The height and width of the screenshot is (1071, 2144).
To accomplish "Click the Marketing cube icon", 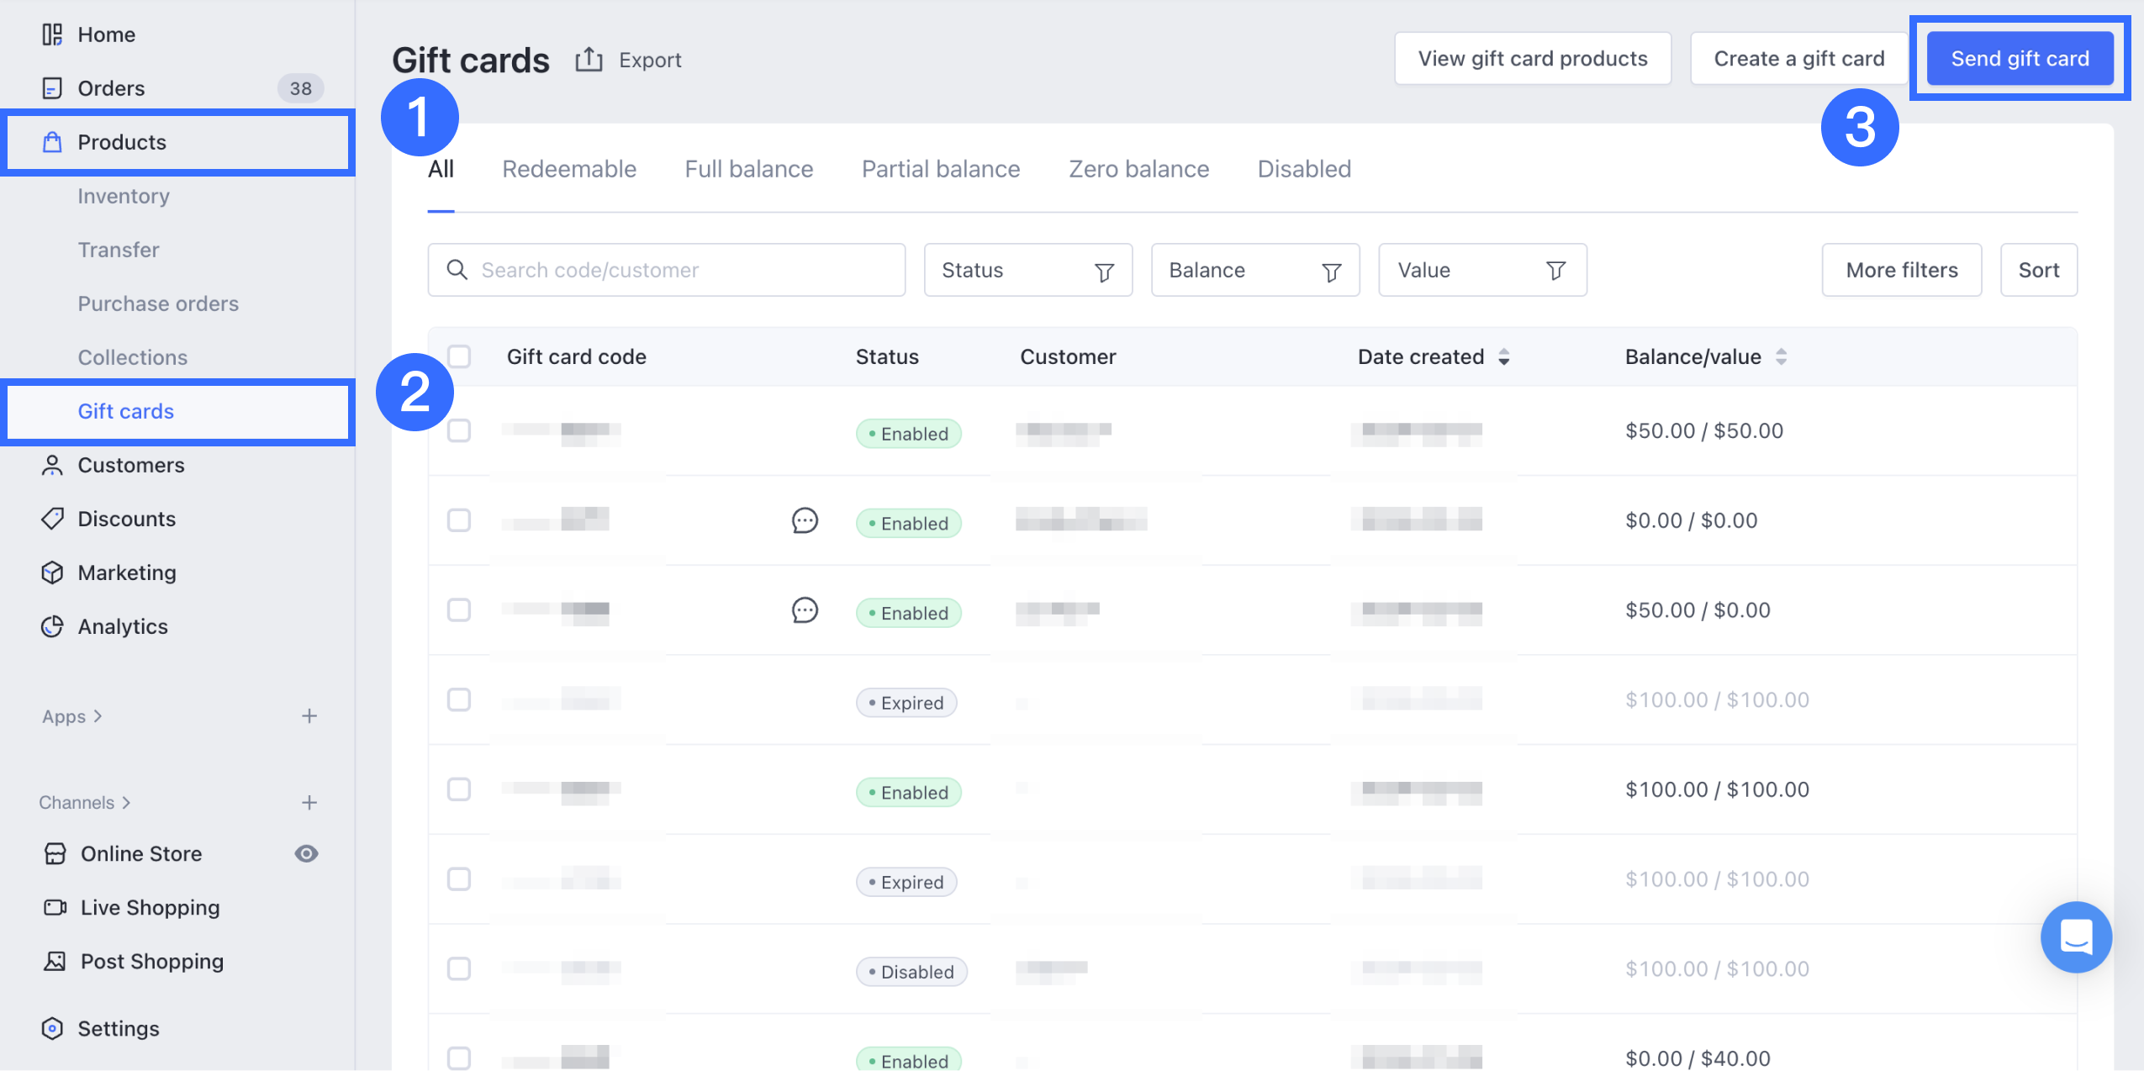I will tap(52, 572).
